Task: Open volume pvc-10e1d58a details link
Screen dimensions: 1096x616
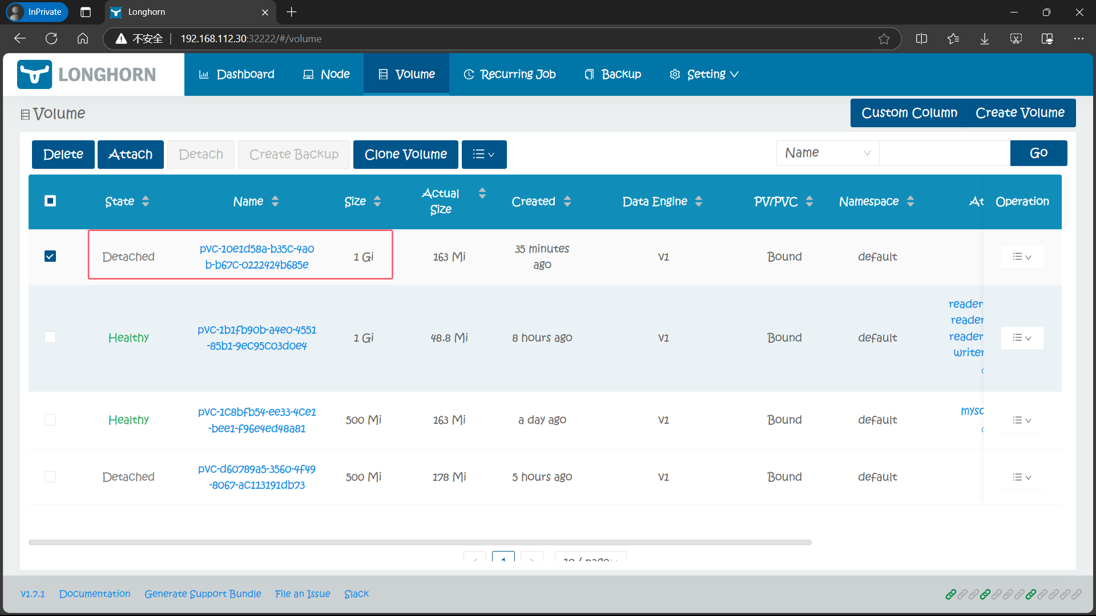Action: pos(257,257)
